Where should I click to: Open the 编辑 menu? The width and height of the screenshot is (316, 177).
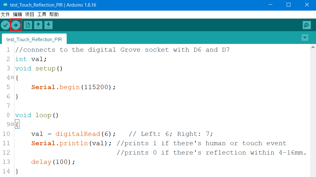pos(17,14)
